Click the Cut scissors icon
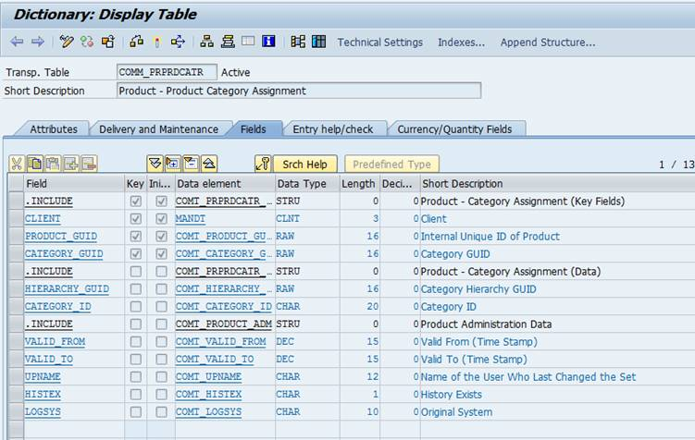The width and height of the screenshot is (695, 440). tap(17, 164)
